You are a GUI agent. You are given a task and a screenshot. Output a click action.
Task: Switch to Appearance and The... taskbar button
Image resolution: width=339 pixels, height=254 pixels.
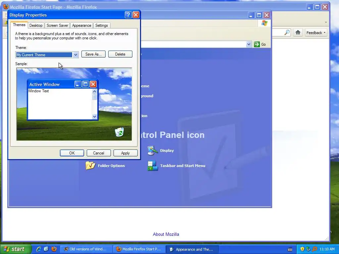click(192, 249)
